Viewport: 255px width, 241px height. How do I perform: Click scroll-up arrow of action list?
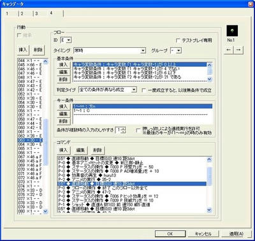pyautogui.click(x=45, y=62)
